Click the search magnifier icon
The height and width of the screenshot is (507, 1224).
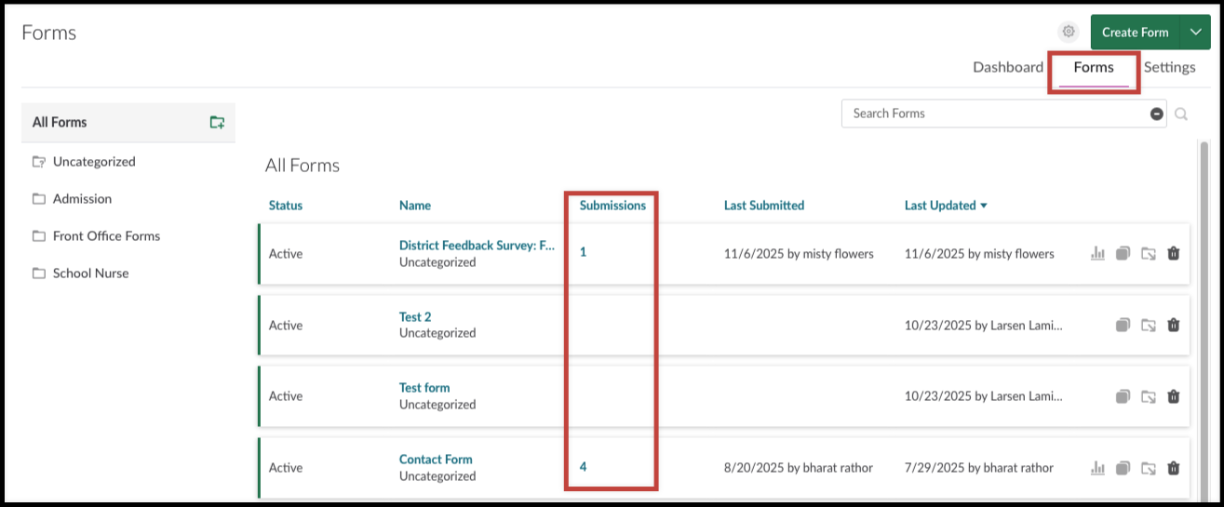click(1181, 113)
